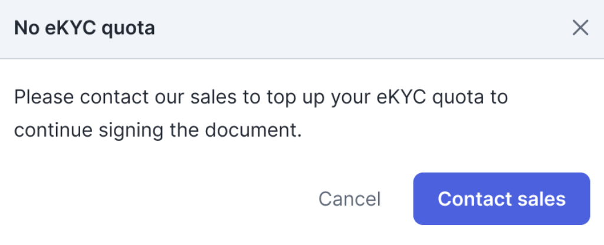Select the Cancel text button
Viewport: 604px width, 245px height.
pos(349,199)
